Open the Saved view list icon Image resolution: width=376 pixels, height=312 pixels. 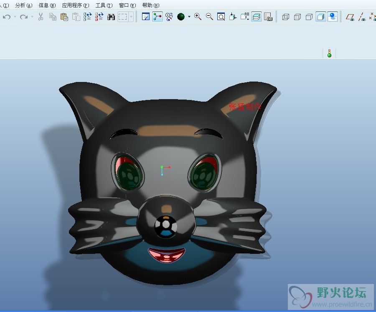[245, 17]
